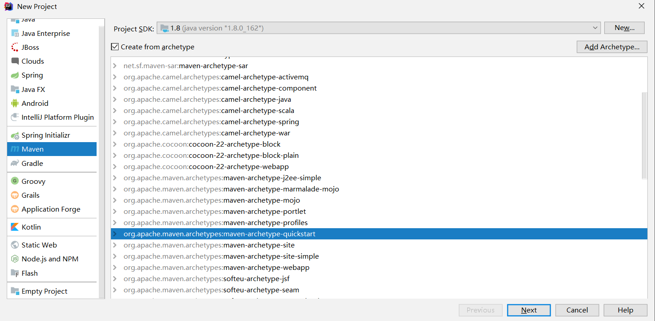The image size is (655, 321).
Task: Expand cocoon-22-archetype-block node
Action: coord(115,144)
